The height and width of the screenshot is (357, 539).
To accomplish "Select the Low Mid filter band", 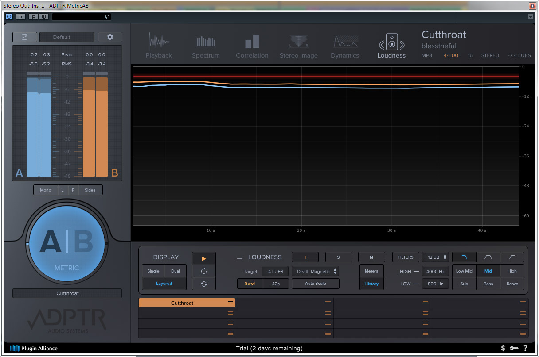I will click(464, 271).
